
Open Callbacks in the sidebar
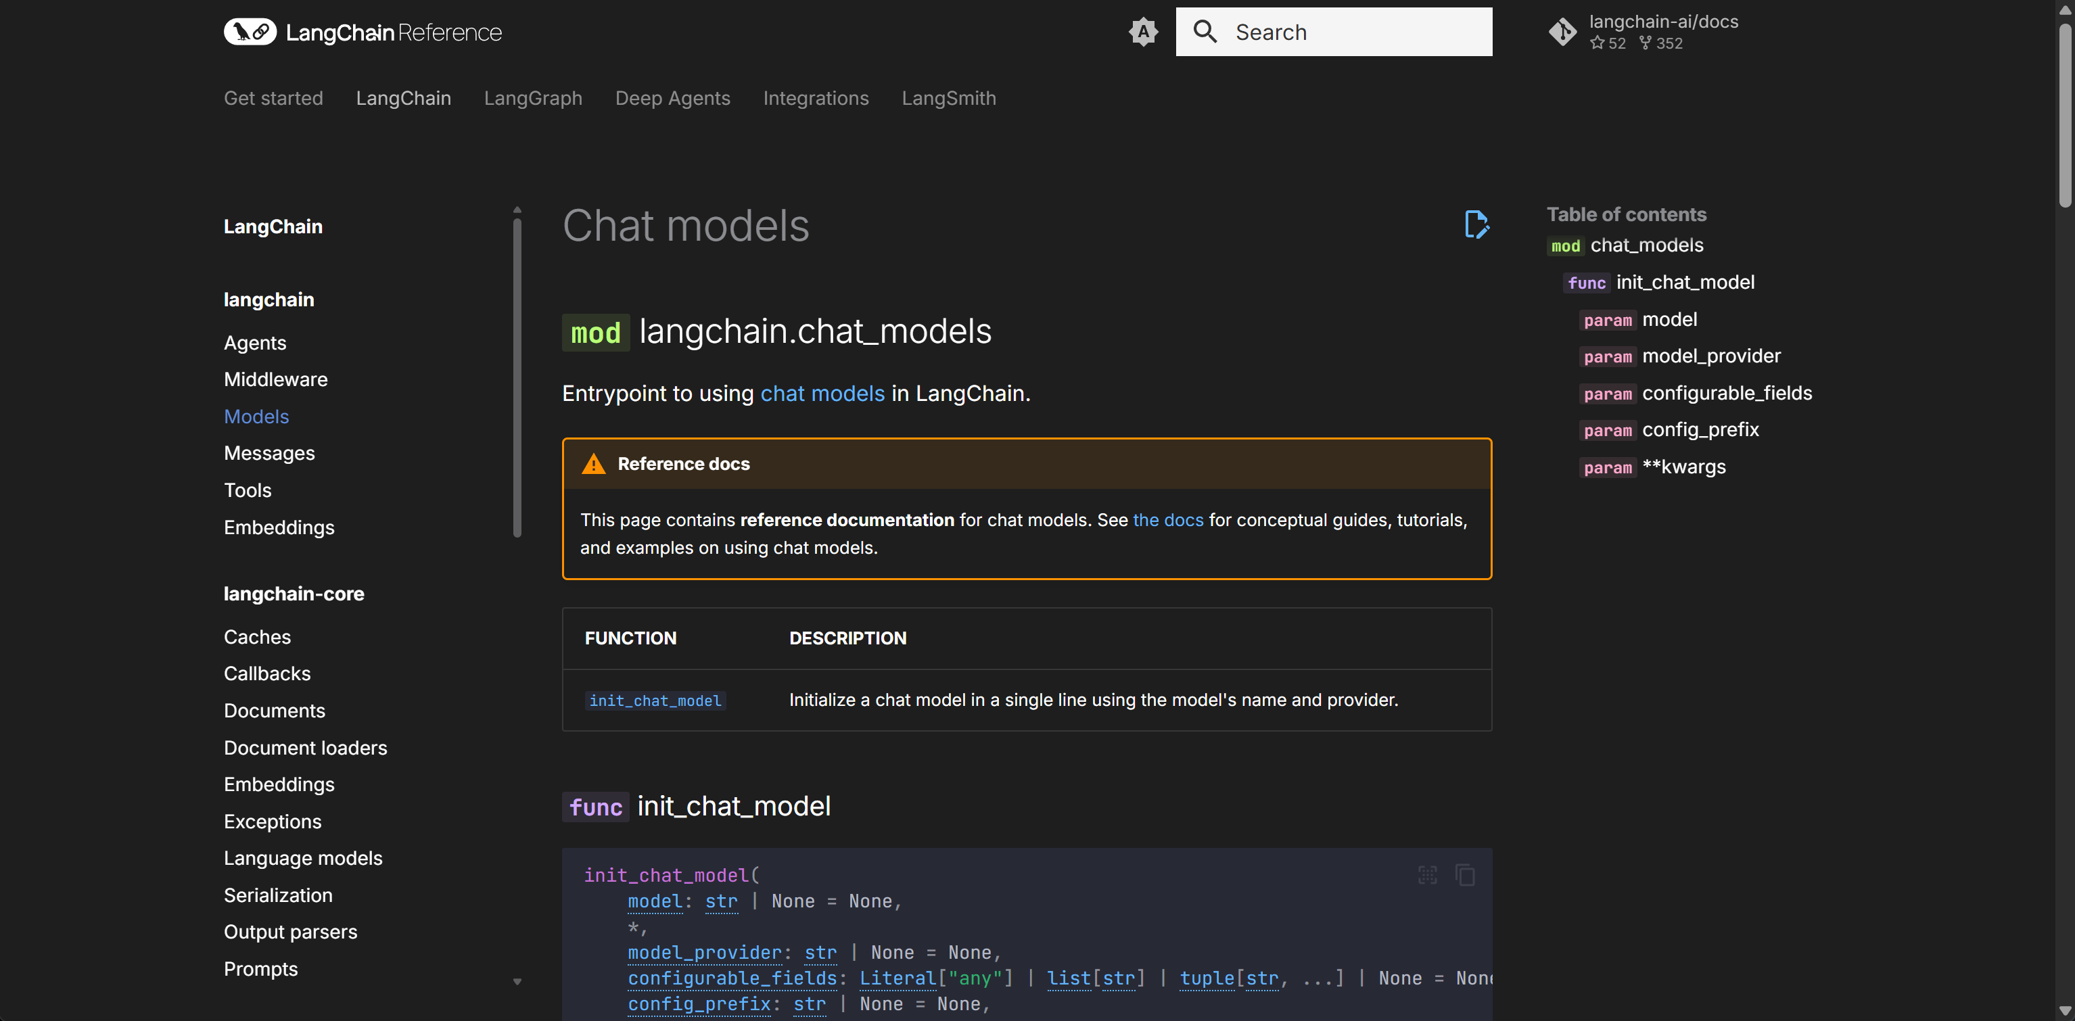click(x=267, y=673)
